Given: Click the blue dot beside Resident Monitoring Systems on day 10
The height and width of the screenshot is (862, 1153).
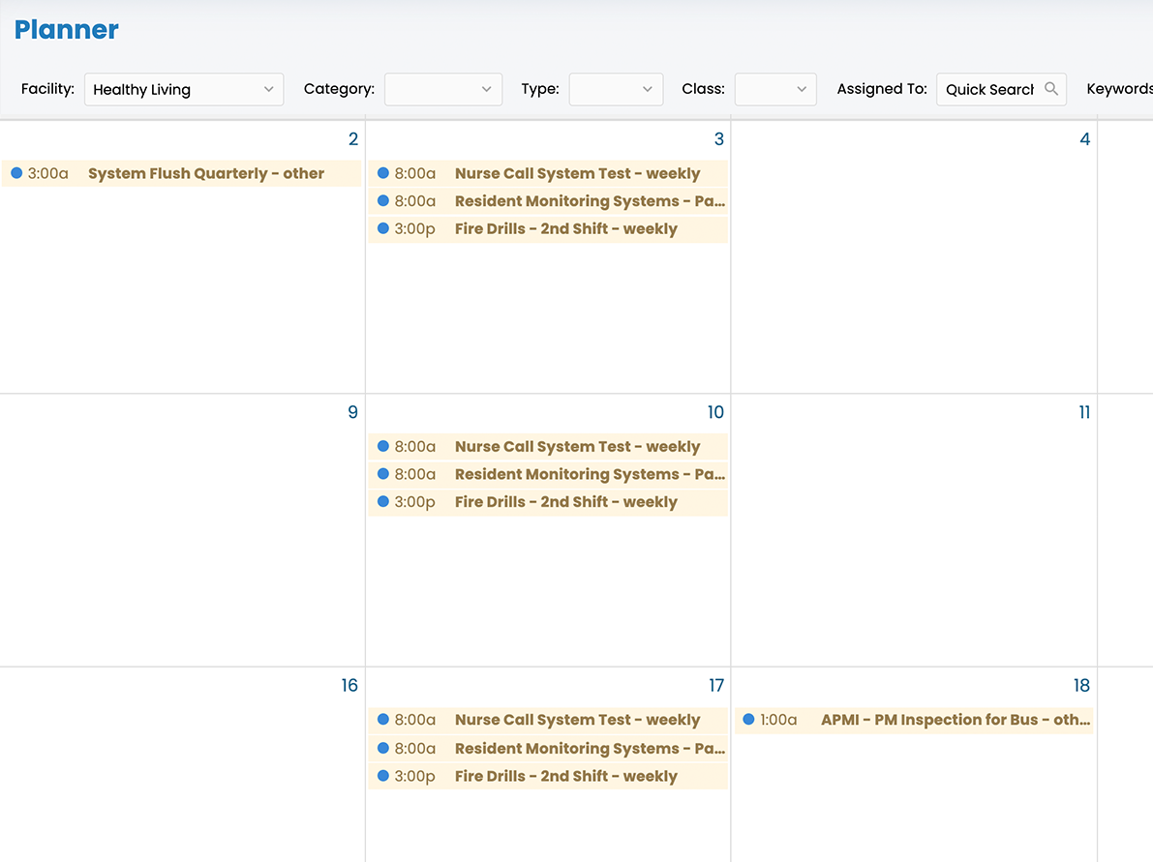Looking at the screenshot, I should pos(381,474).
